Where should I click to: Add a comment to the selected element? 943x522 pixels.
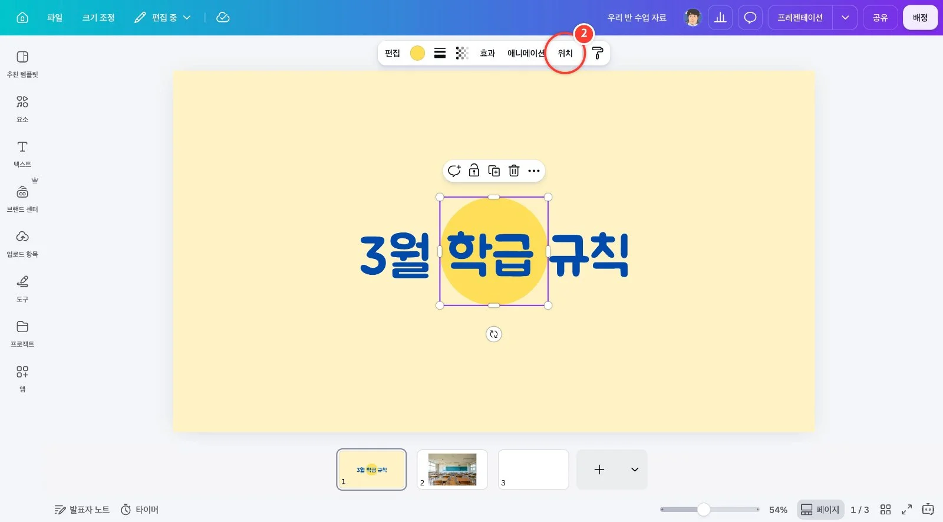click(454, 171)
